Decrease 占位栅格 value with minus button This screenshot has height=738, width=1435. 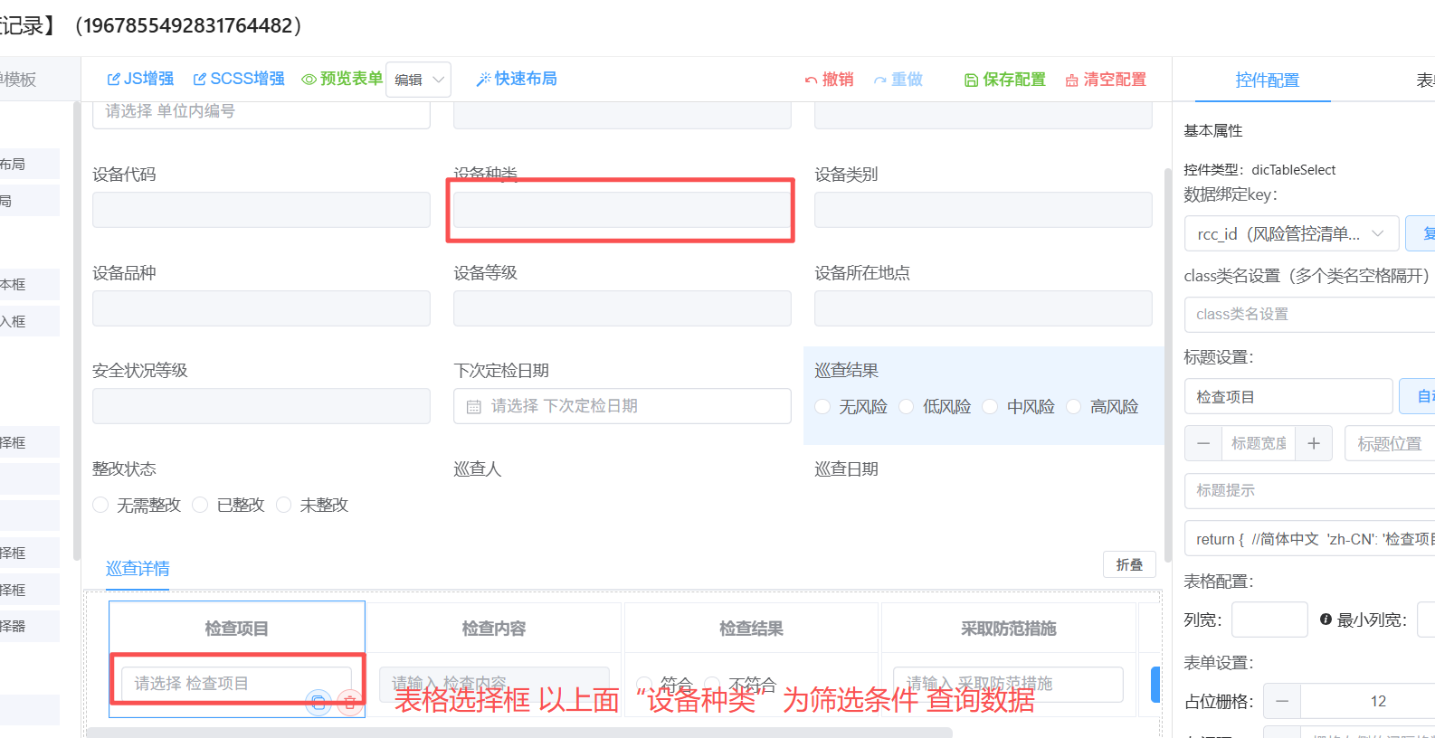1282,701
